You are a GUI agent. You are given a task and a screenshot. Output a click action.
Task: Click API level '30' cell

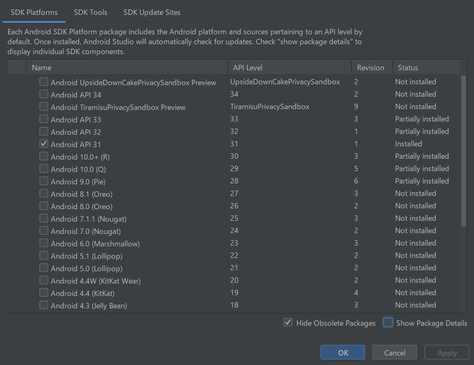234,156
